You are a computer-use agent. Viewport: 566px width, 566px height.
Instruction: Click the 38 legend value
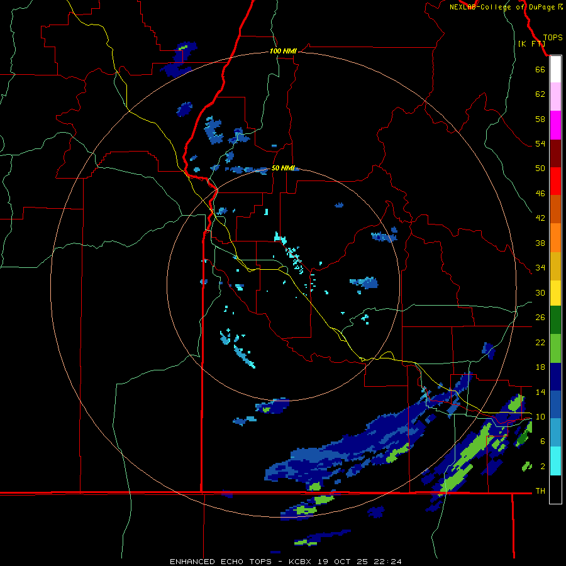pyautogui.click(x=540, y=243)
